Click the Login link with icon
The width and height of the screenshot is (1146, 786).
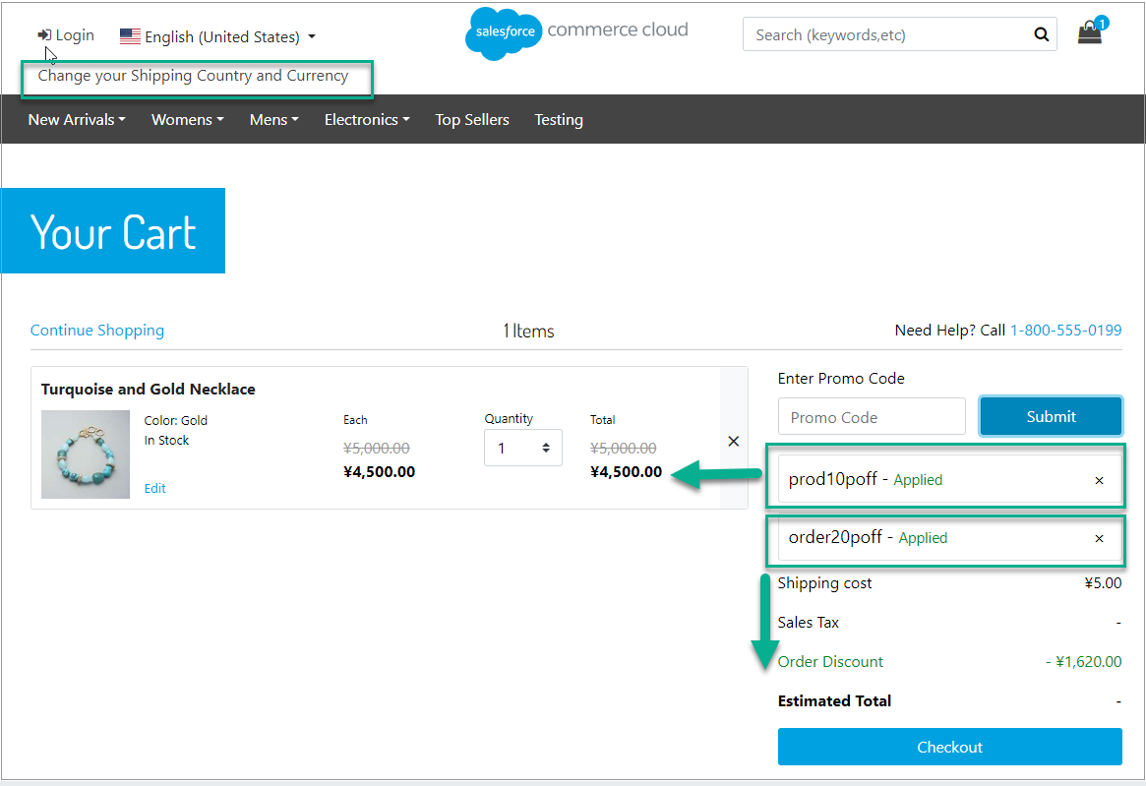(x=66, y=35)
